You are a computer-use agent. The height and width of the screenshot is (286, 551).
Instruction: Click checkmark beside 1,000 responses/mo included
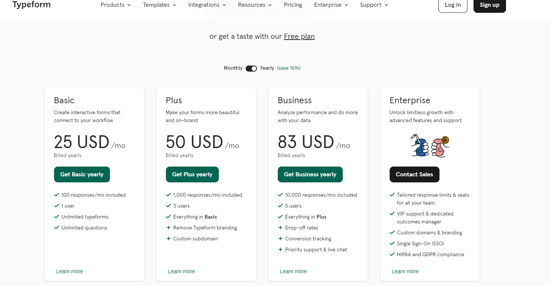[x=169, y=195]
